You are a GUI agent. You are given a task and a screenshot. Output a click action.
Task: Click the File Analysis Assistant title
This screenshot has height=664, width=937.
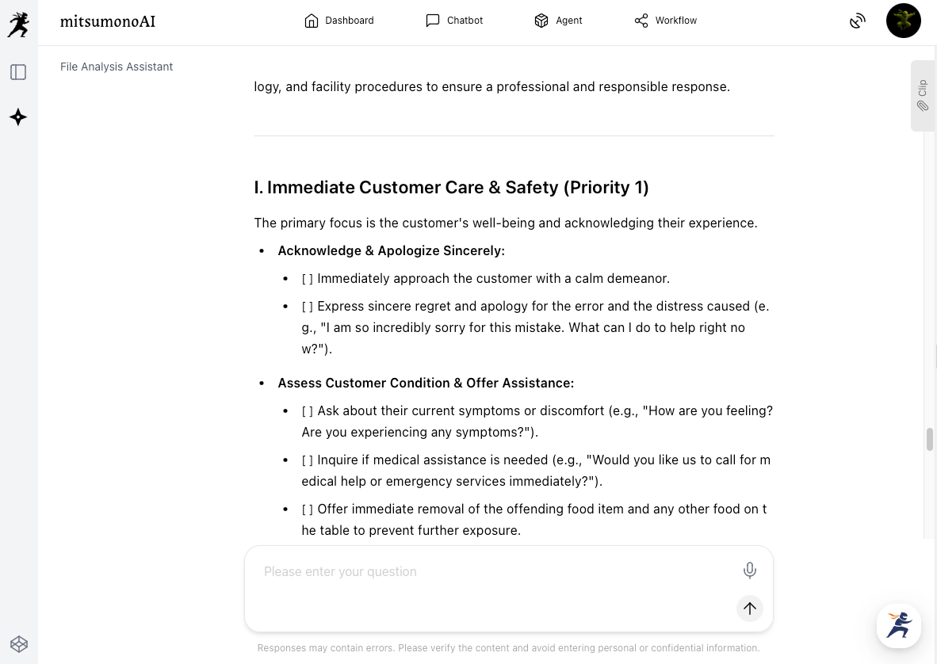pyautogui.click(x=117, y=67)
